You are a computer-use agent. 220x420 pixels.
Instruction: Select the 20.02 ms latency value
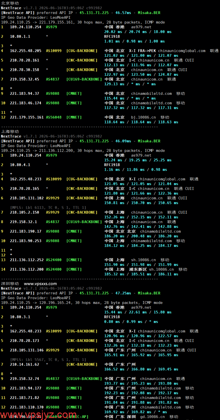pyautogui.click(x=113, y=32)
